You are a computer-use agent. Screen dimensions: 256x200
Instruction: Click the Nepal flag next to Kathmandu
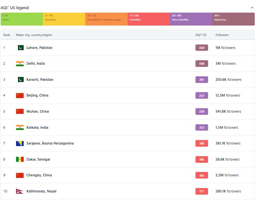[20, 191]
